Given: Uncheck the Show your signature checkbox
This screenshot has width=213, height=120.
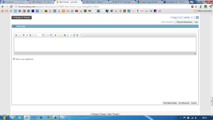Looking at the screenshot, I should (14, 59).
